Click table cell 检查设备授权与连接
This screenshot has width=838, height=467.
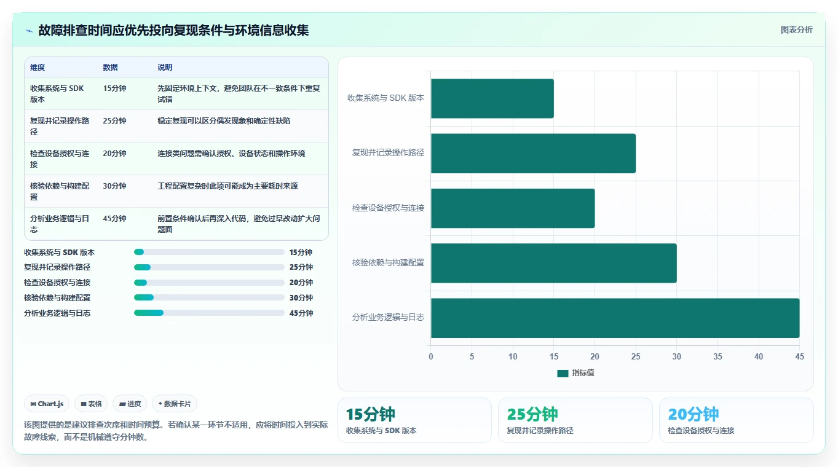click(60, 159)
